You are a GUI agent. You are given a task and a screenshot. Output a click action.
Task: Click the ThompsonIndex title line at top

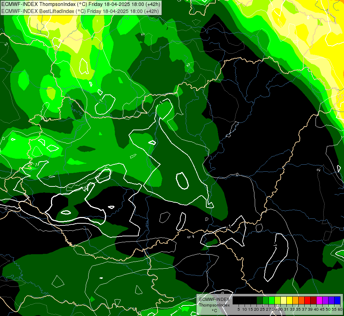click(x=81, y=4)
